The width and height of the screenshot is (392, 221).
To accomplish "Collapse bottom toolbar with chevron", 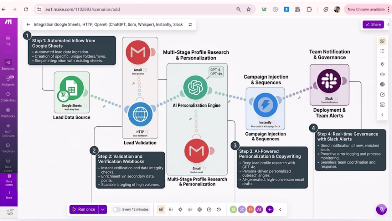I will [x=280, y=210].
